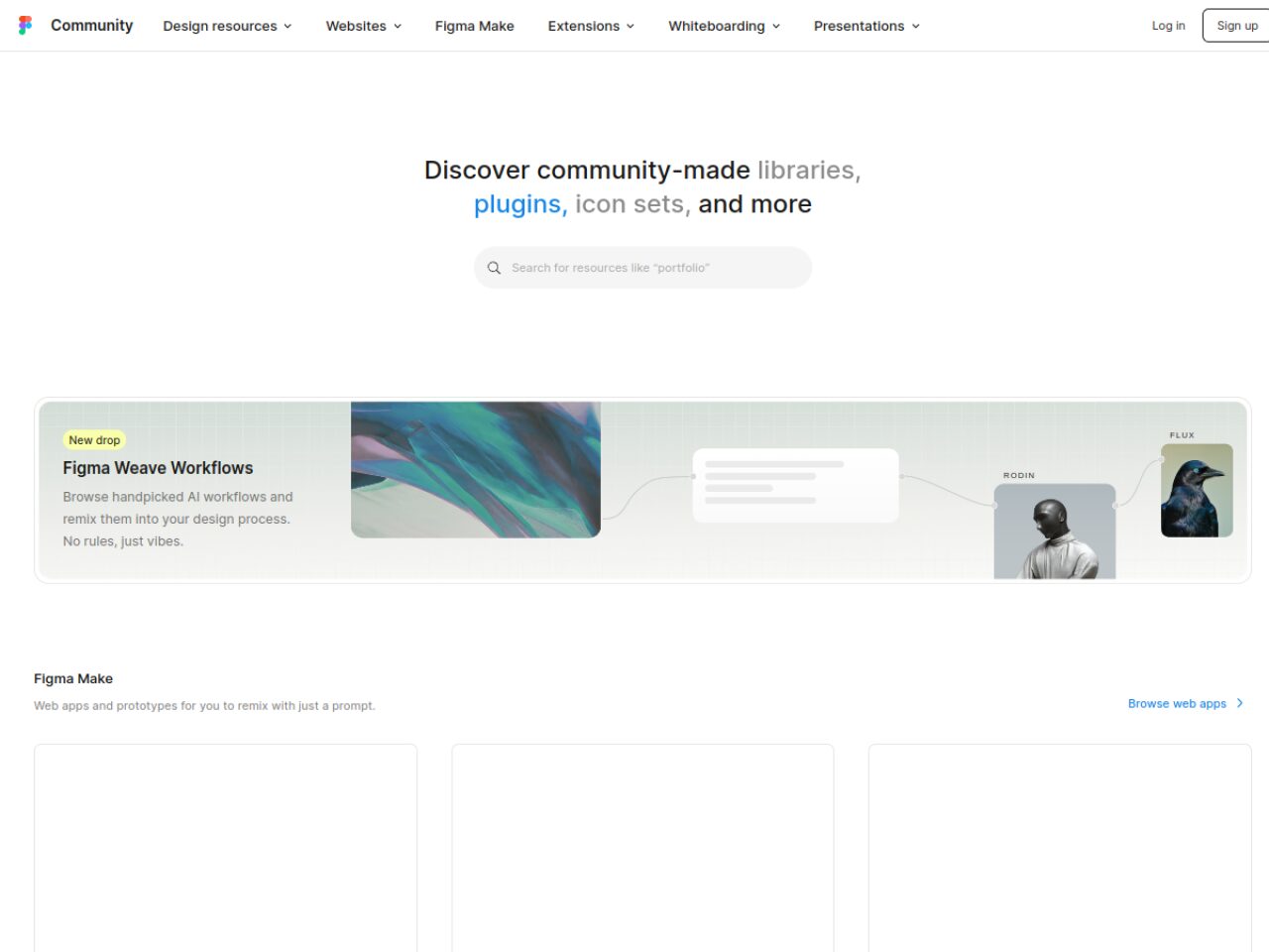Expand the Whiteboarding dropdown menu
The height and width of the screenshot is (952, 1269).
click(724, 26)
